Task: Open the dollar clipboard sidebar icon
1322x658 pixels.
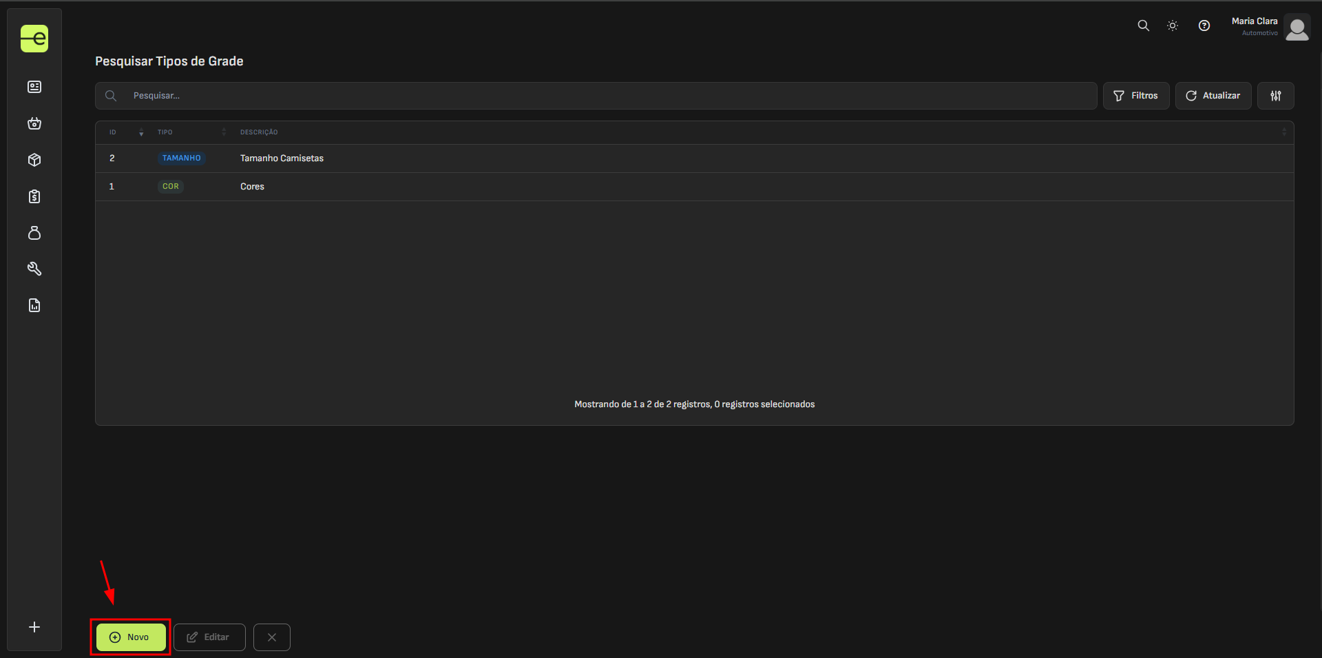Action: (34, 196)
